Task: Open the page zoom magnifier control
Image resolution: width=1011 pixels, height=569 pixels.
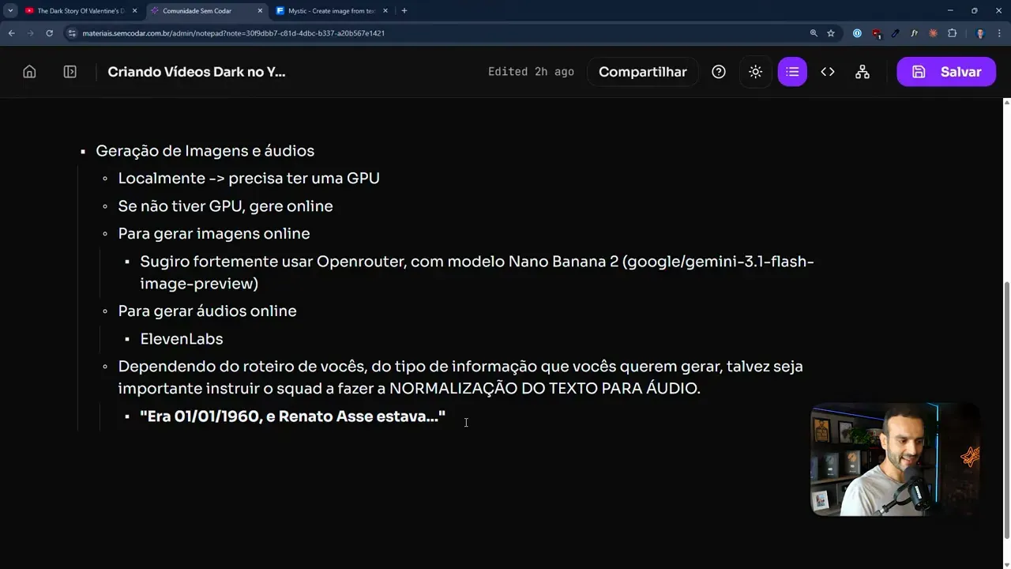Action: [814, 33]
